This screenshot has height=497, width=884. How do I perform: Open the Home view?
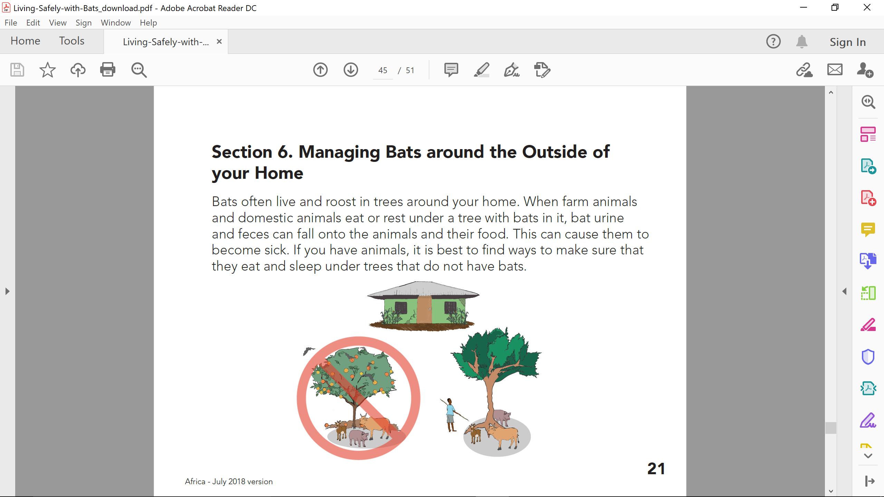click(25, 41)
